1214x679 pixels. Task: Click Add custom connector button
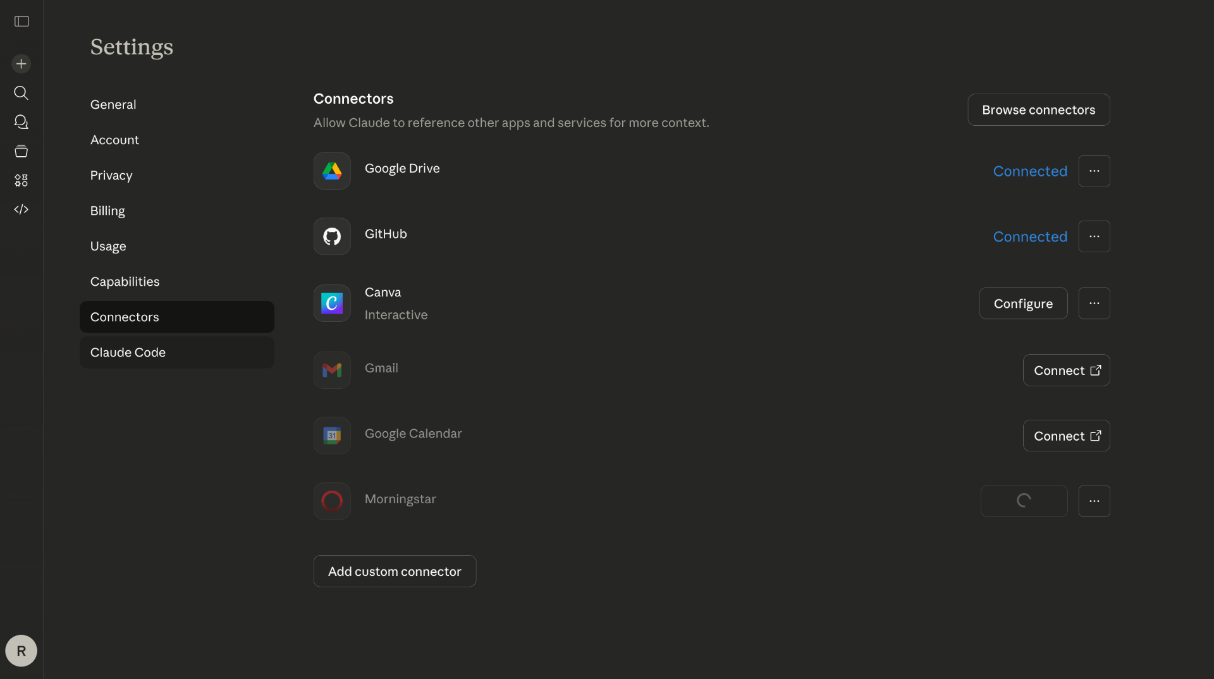[395, 571]
